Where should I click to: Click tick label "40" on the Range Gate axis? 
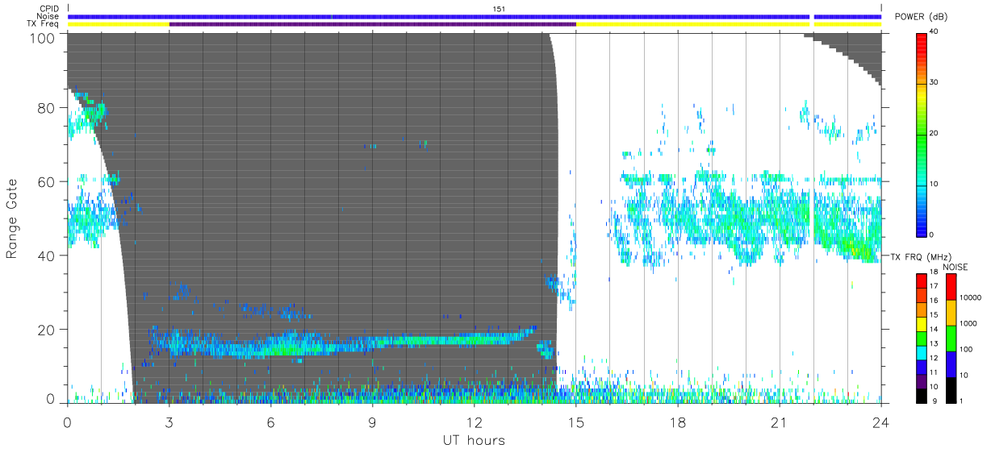click(46, 256)
